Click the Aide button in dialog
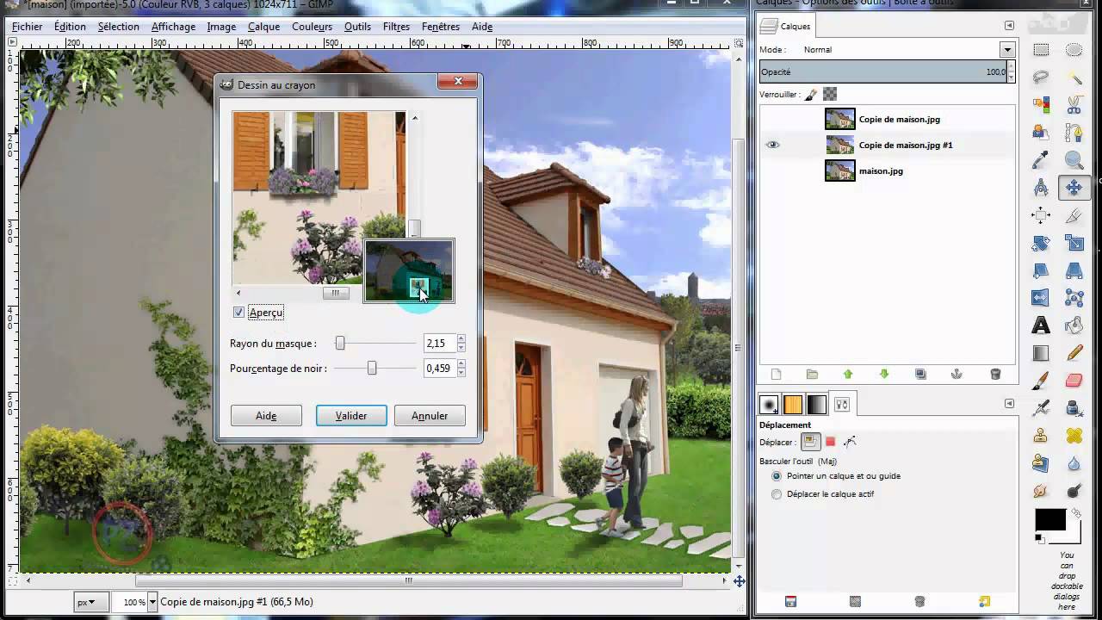 (266, 416)
